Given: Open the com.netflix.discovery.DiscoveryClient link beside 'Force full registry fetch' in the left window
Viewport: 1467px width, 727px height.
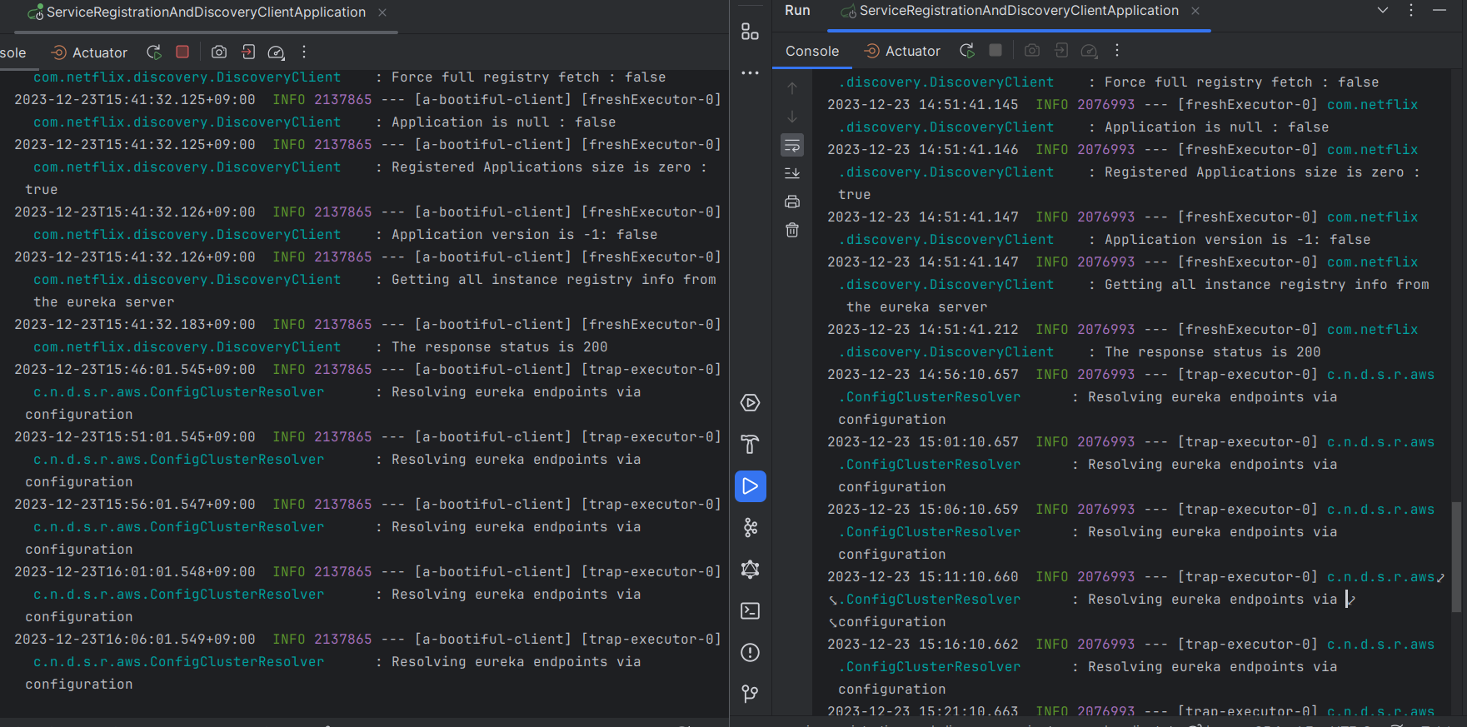Looking at the screenshot, I should click(x=187, y=77).
